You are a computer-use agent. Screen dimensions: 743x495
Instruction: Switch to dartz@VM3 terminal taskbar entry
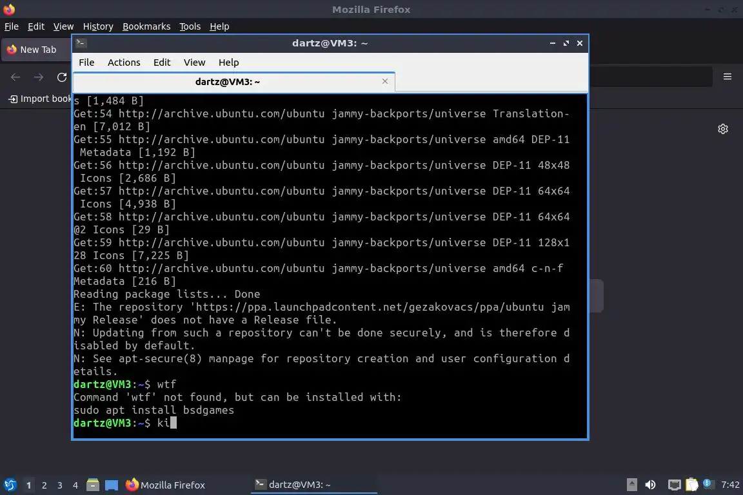click(x=313, y=485)
